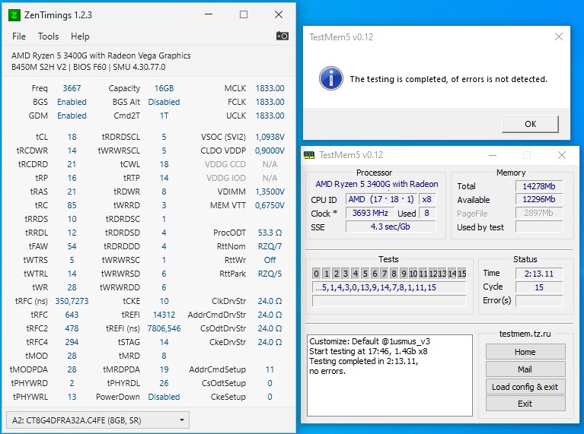
Task: Click the Available memory value 12296Mb
Action: [539, 199]
